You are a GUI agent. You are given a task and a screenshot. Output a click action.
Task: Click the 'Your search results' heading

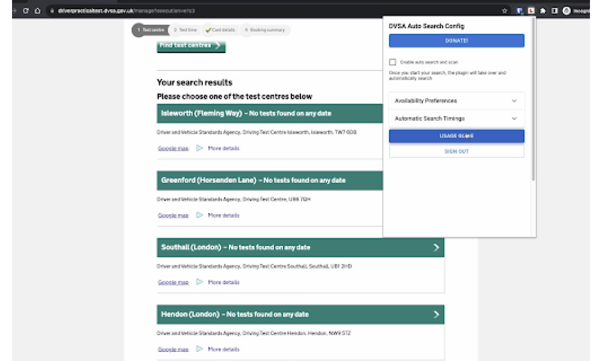pos(194,82)
